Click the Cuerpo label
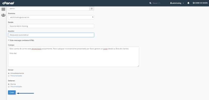The width and height of the screenshot is (209, 100). 11,45
